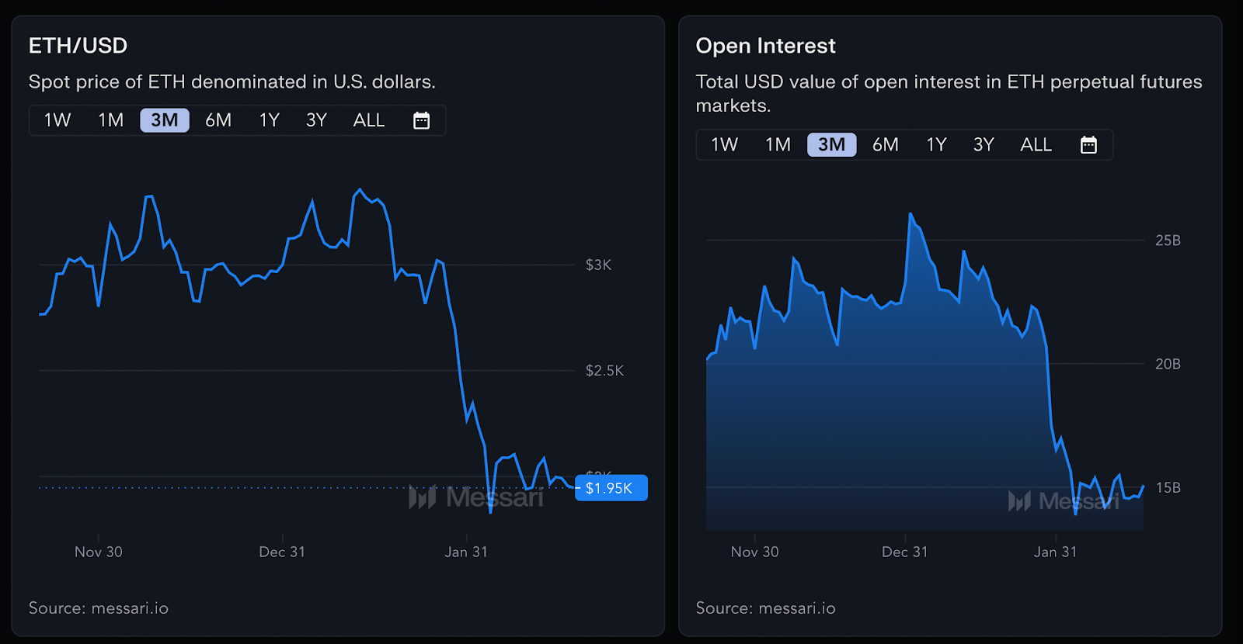
Task: Select 1W range on Open Interest chart
Action: (725, 145)
